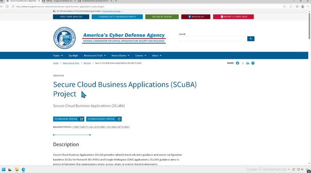Expand the About menu
The width and height of the screenshot is (311, 173).
tap(157, 55)
